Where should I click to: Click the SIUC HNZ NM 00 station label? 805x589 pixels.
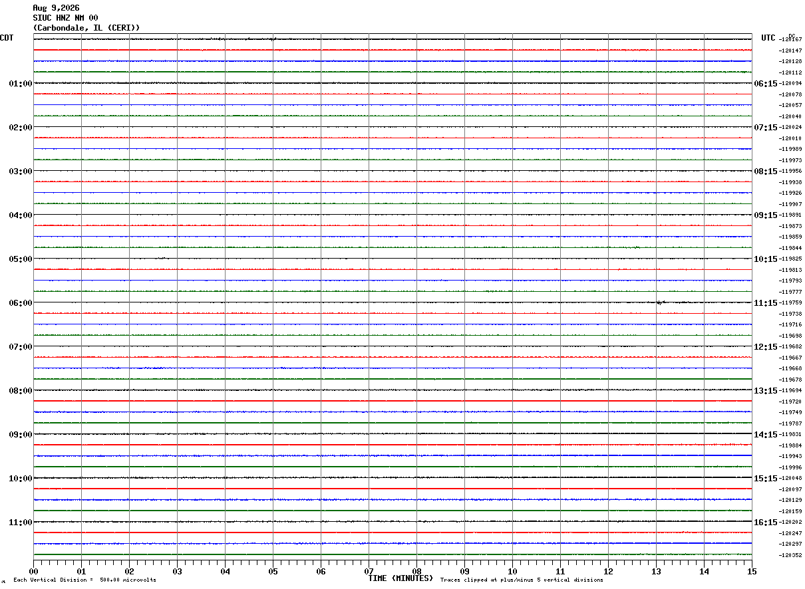65,18
